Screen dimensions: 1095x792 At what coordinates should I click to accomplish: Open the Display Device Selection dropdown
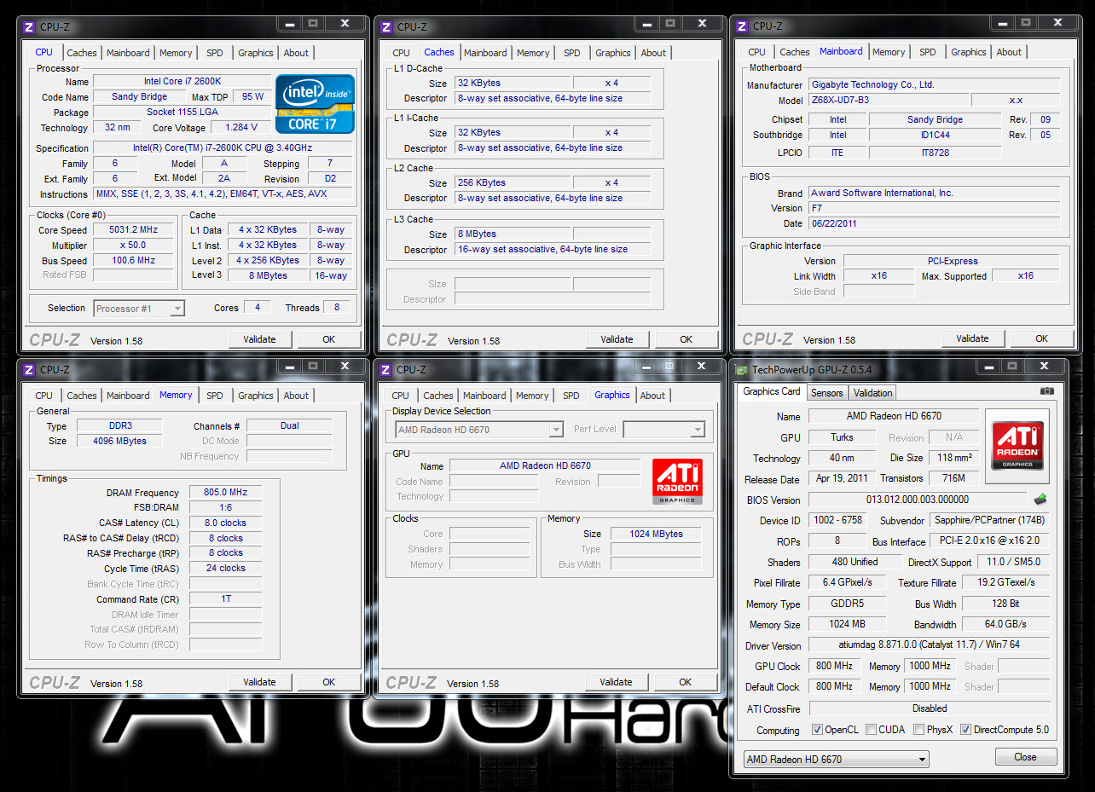pyautogui.click(x=478, y=430)
